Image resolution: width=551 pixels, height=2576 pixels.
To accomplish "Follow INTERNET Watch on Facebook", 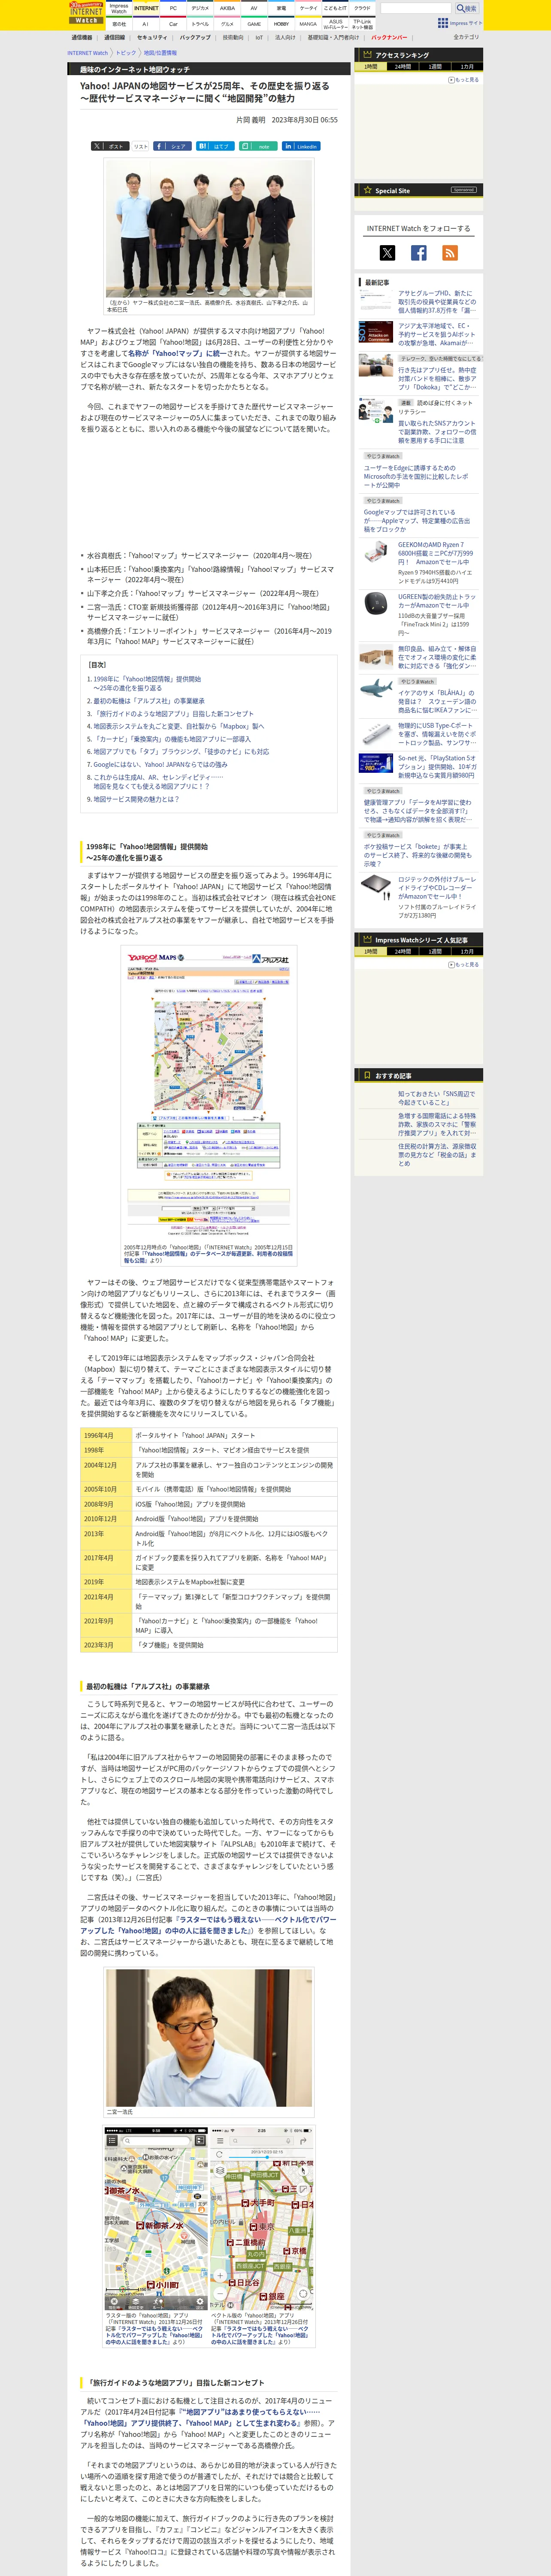I will tap(419, 253).
